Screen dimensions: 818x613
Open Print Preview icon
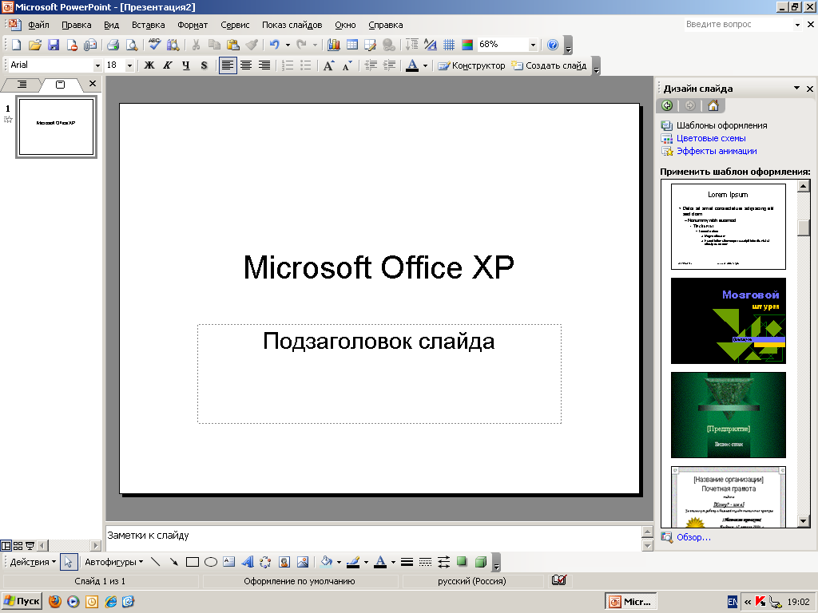point(132,45)
